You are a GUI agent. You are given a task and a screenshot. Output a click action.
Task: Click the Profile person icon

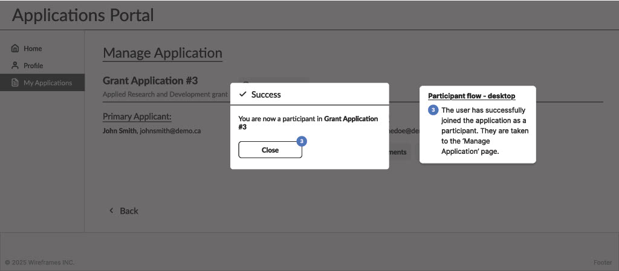(16, 65)
